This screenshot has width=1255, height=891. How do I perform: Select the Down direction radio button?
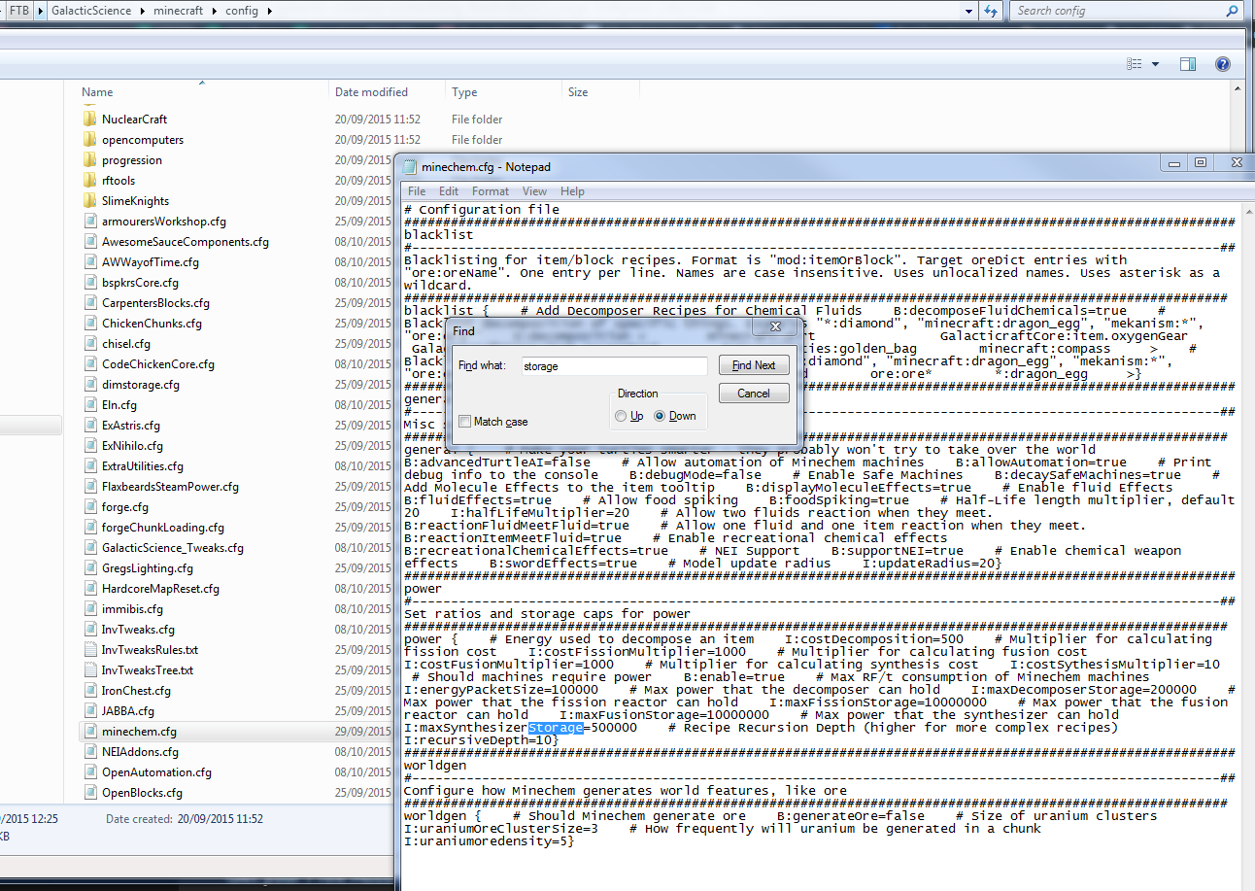tap(661, 416)
